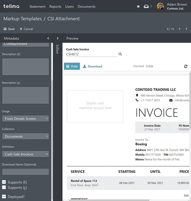Click the preview horizontal scrollbar
Screen dimensions: 191x201
click(109, 200)
